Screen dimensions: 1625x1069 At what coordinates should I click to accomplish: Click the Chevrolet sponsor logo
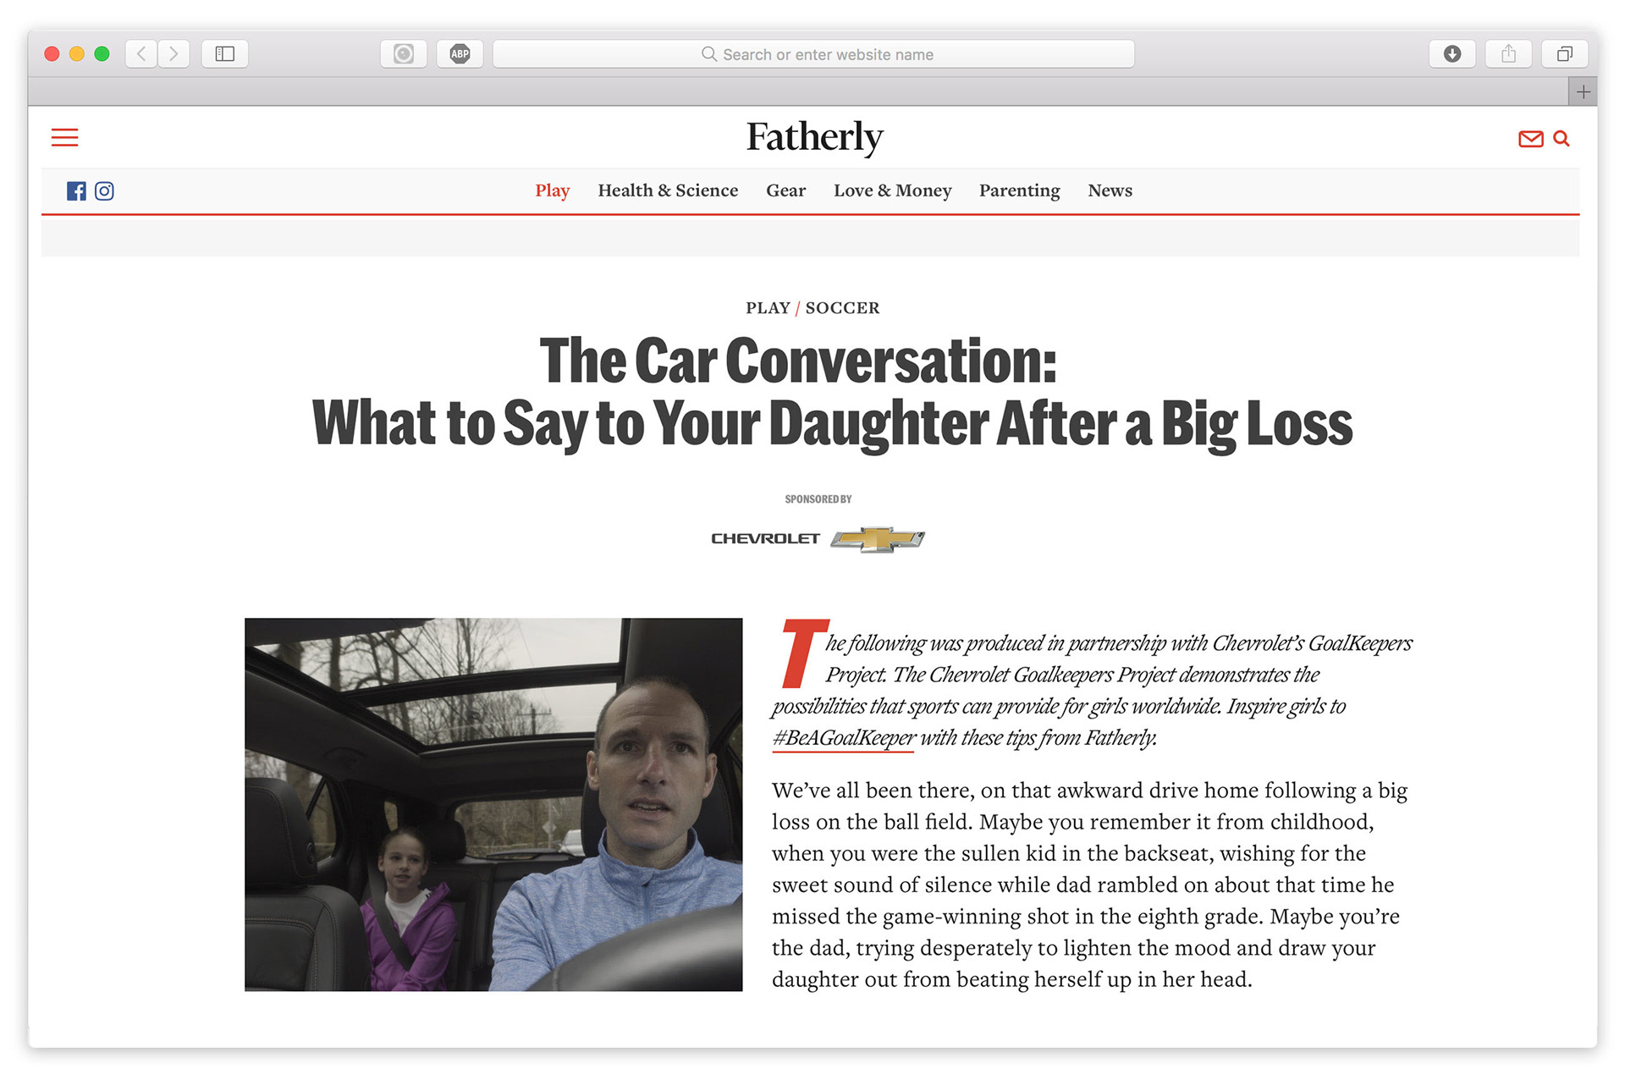[818, 538]
